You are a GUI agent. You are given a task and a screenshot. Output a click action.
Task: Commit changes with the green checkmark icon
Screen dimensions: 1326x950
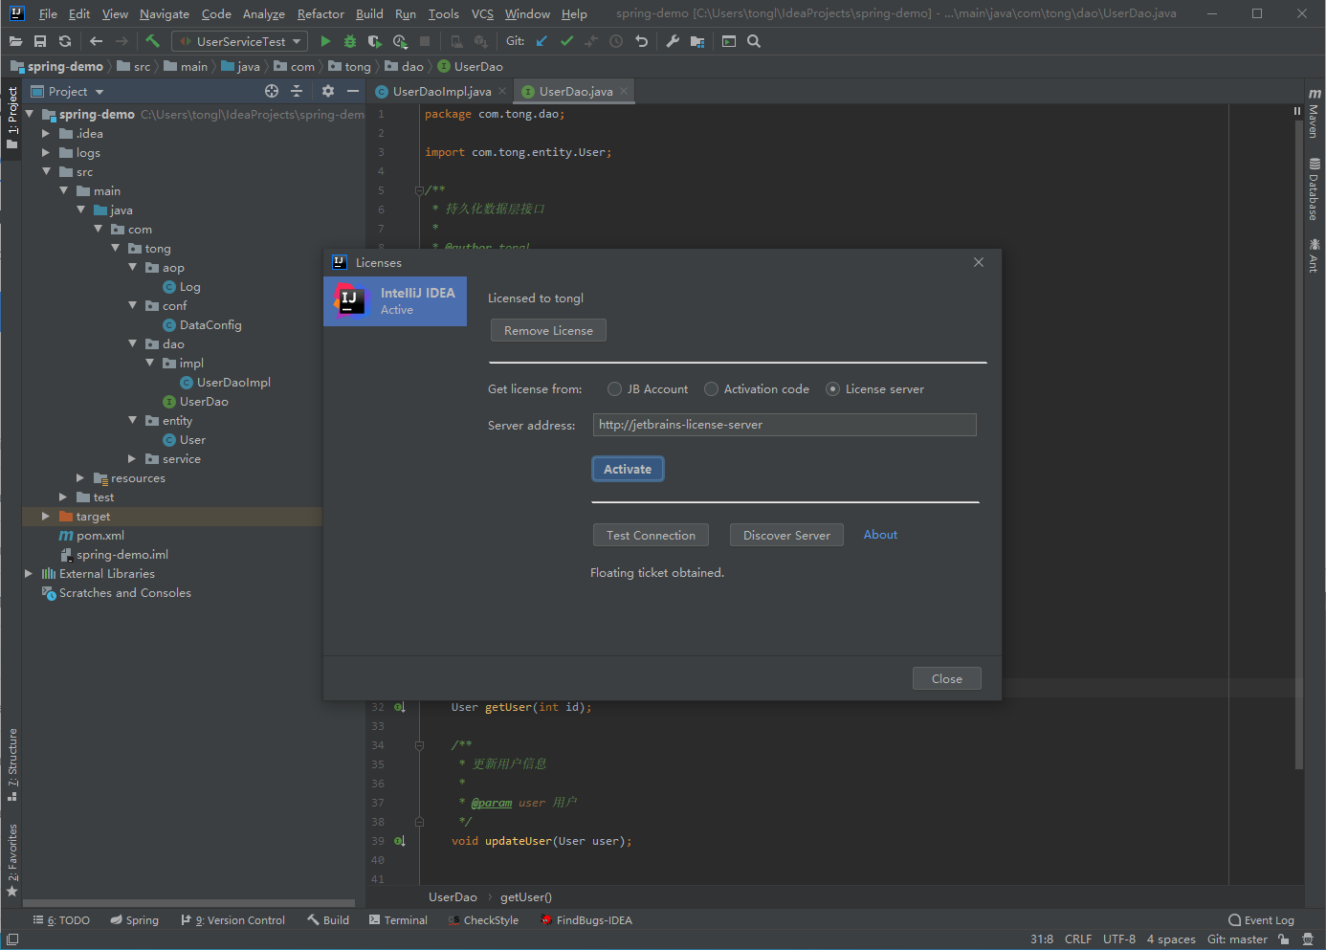click(566, 41)
